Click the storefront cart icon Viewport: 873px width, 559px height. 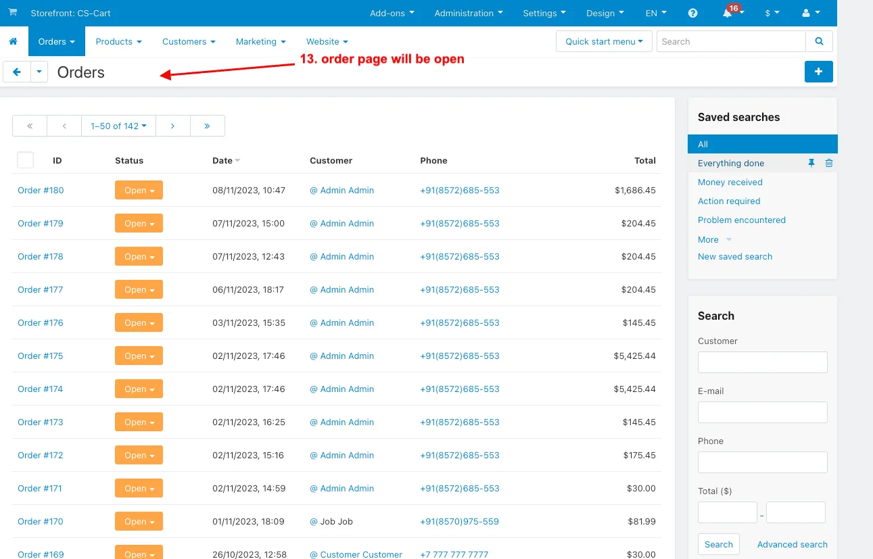13,13
